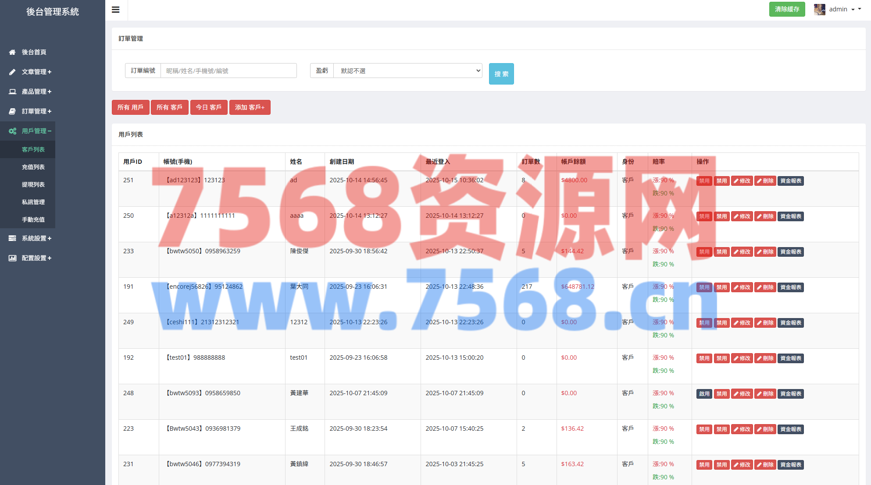871x485 pixels.
Task: Toggle the sidebar hamburger menu
Action: tap(116, 10)
